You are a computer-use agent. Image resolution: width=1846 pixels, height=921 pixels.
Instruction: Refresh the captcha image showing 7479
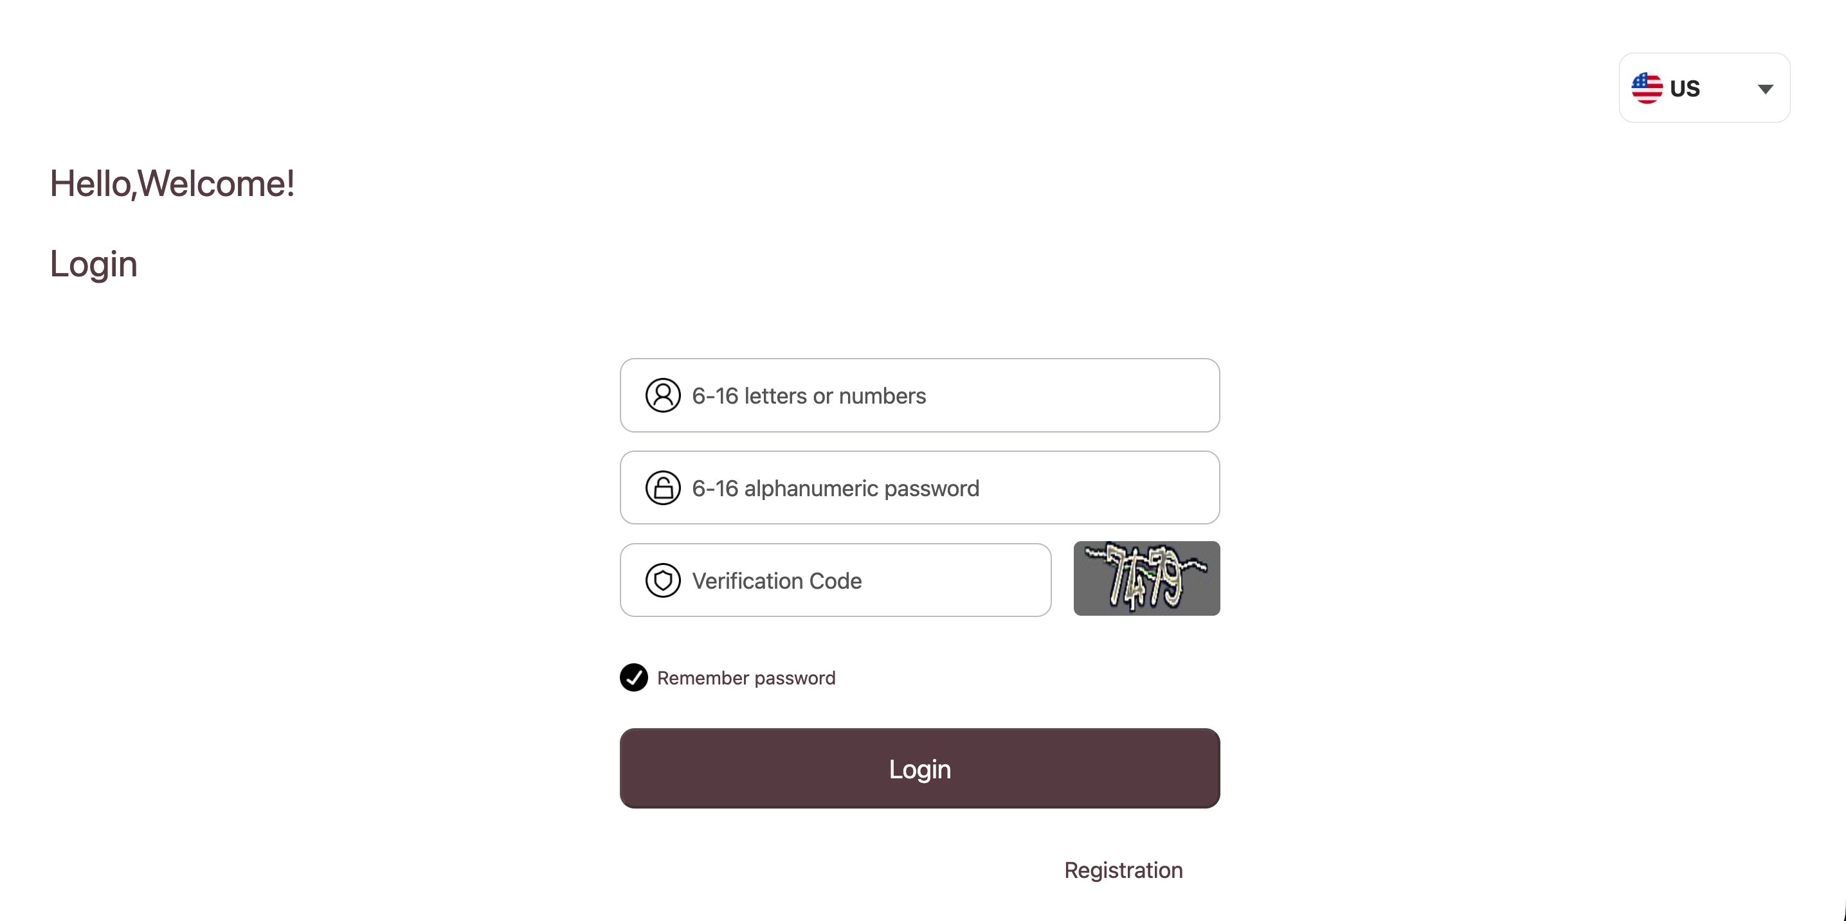(x=1146, y=578)
